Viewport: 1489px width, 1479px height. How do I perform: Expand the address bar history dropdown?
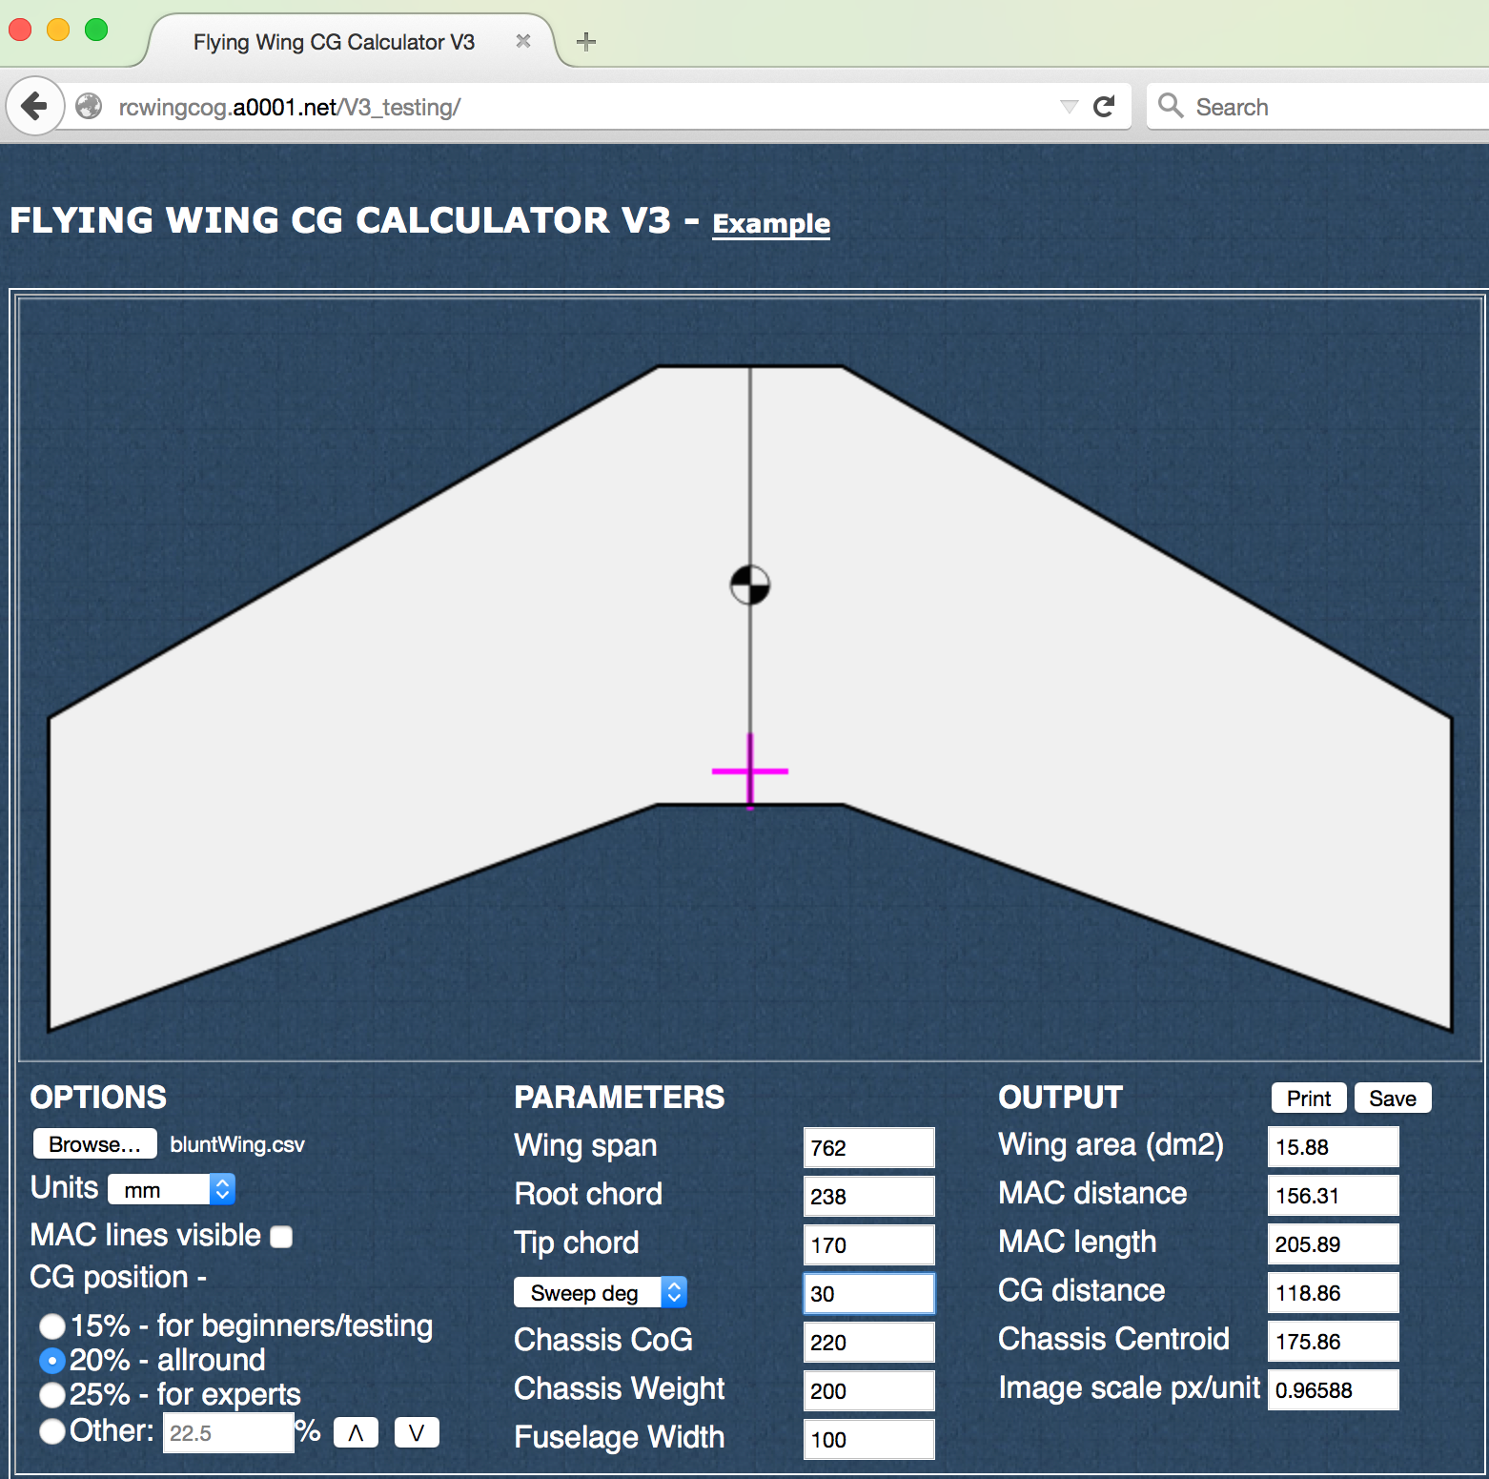point(1068,106)
